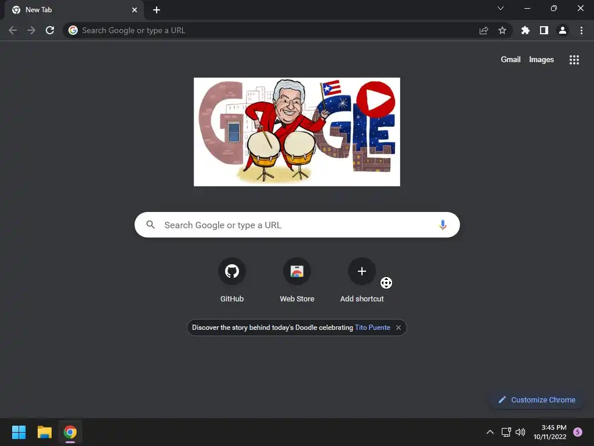Open the notification badge showing 5
594x446 pixels.
pos(578,432)
